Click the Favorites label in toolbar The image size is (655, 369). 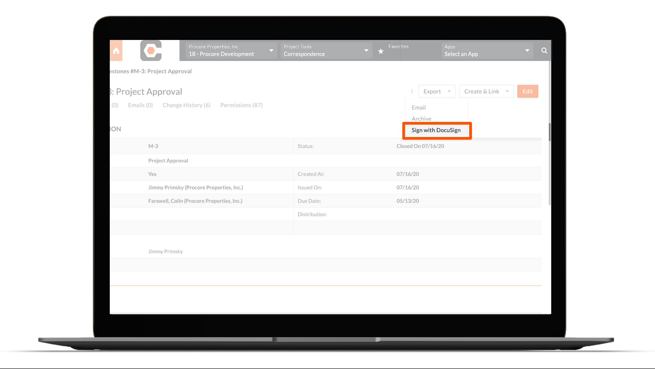398,46
